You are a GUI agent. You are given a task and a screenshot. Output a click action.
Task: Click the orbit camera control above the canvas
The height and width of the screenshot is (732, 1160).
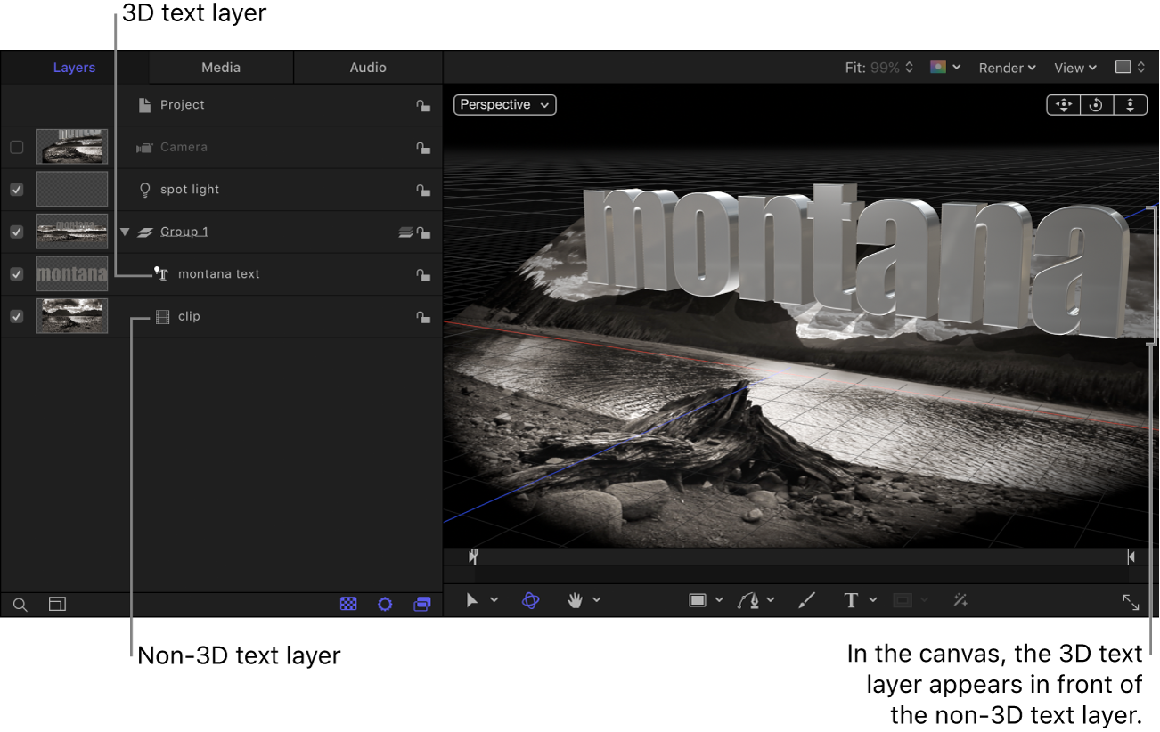pyautogui.click(x=1096, y=105)
